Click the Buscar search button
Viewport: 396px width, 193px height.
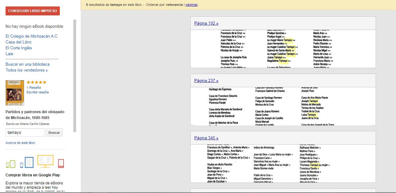tap(54, 133)
